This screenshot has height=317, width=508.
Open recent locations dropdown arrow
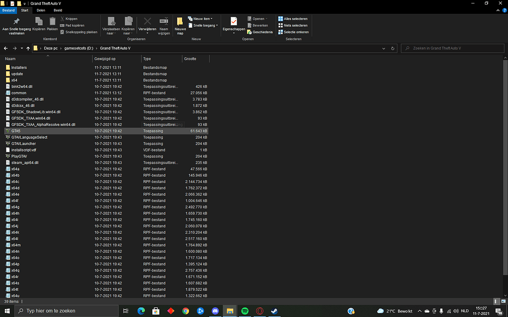(x=22, y=48)
